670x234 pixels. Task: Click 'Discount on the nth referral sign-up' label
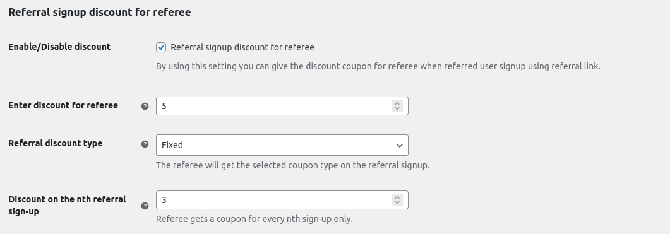[x=67, y=206]
